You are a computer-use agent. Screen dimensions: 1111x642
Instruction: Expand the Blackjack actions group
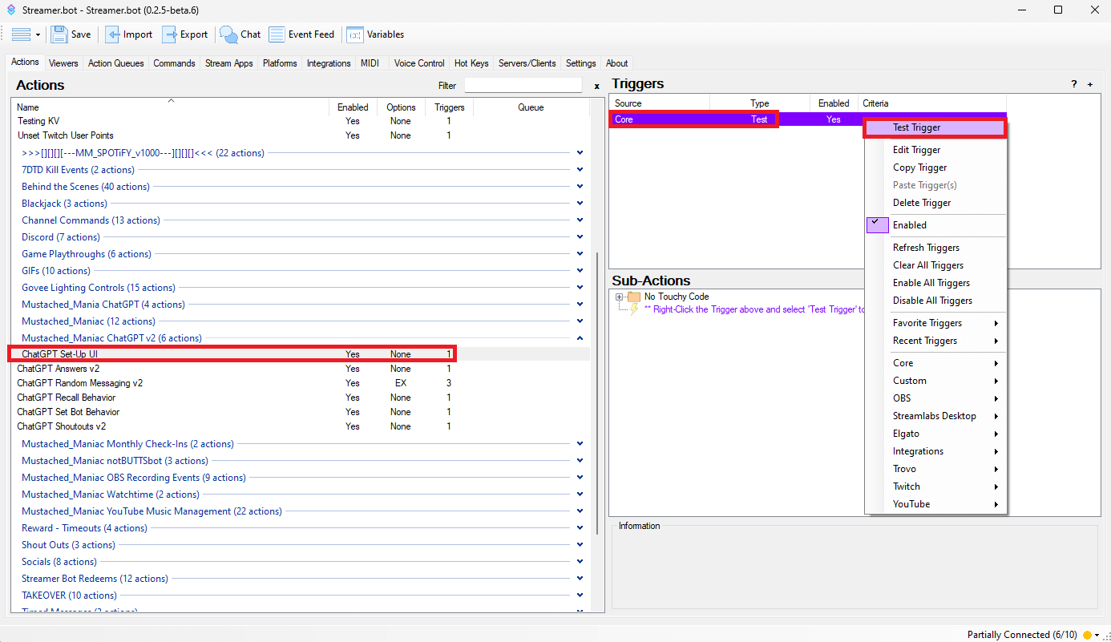pyautogui.click(x=580, y=204)
